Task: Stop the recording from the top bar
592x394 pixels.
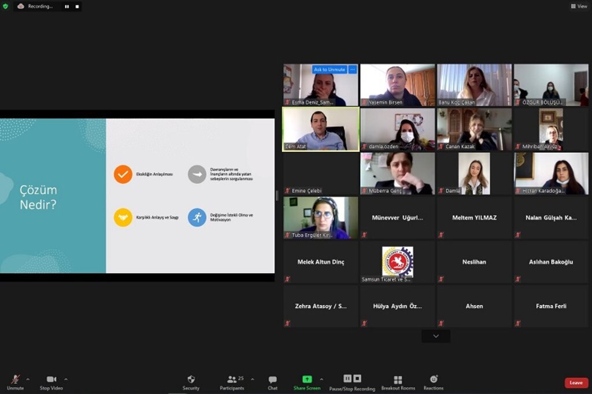Action: pos(77,6)
